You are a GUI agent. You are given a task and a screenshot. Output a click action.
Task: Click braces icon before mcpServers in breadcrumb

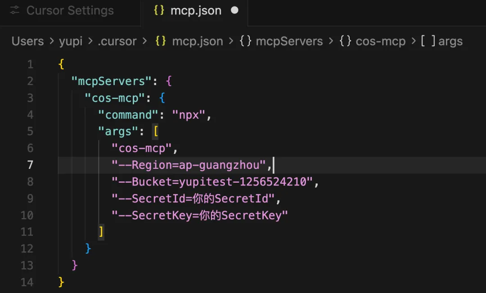[245, 41]
